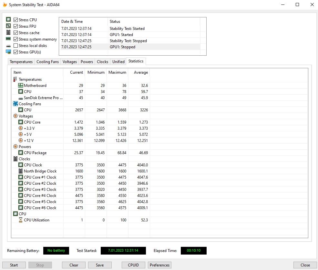Save the test results
The image size is (318, 270).
coord(99,265)
